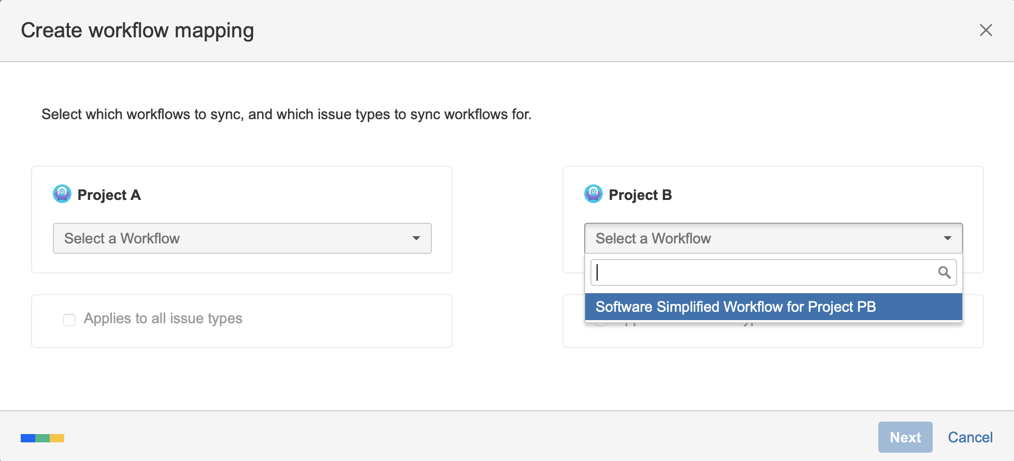Click the blue segment of the footer logo
This screenshot has width=1014, height=461.
click(27, 438)
